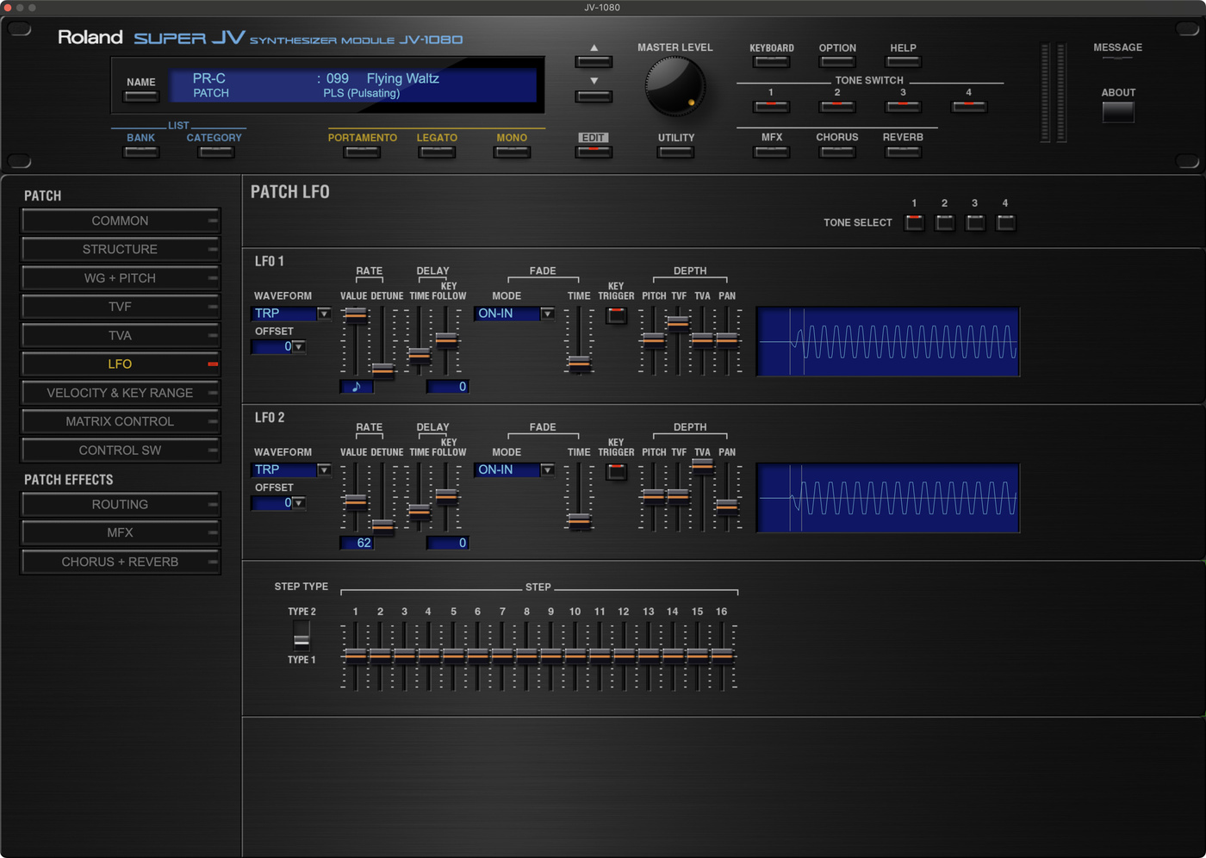Open the TVA page
Viewport: 1206px width, 858px height.
[121, 335]
